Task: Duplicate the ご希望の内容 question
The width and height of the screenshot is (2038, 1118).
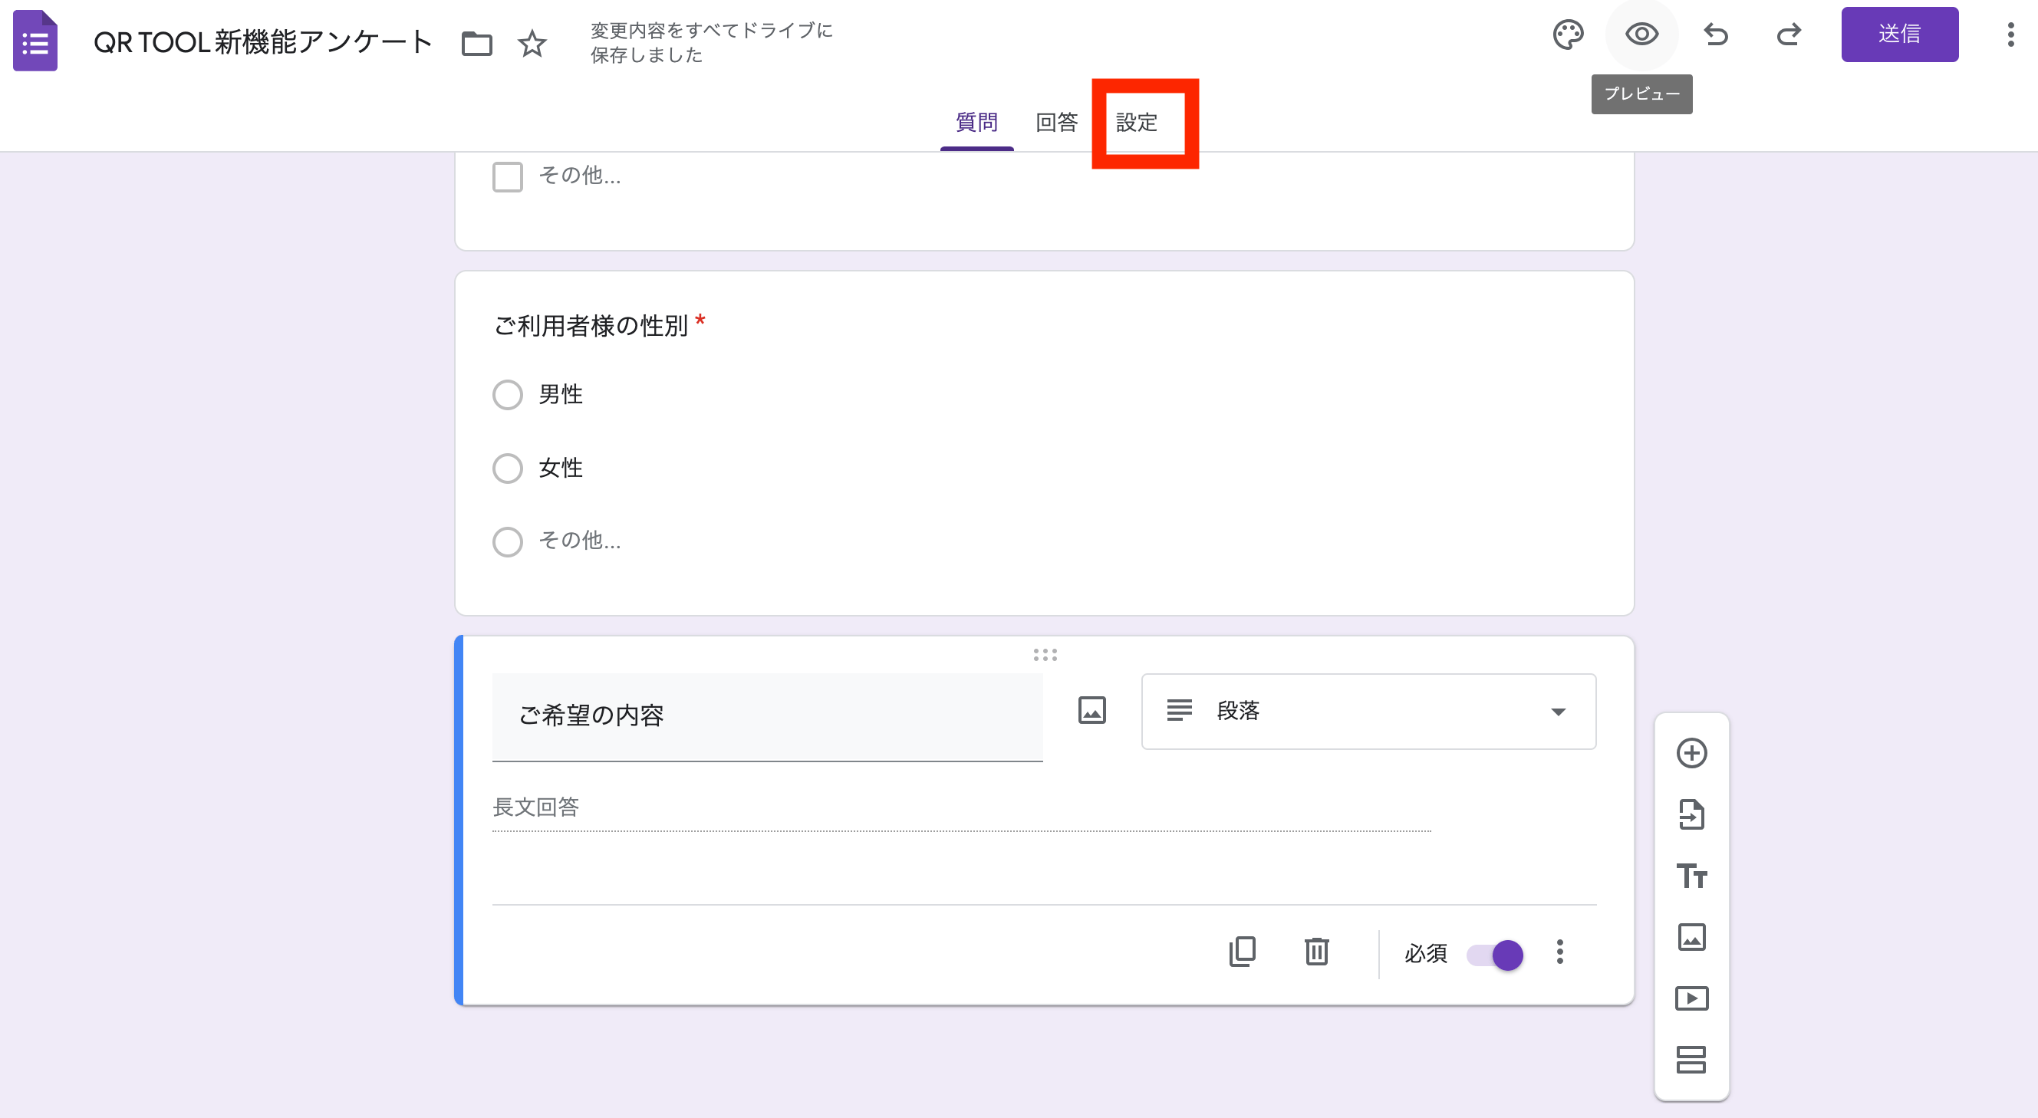Action: [x=1242, y=951]
